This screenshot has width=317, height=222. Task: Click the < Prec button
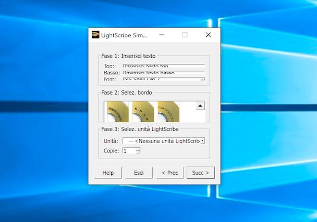pos(170,173)
